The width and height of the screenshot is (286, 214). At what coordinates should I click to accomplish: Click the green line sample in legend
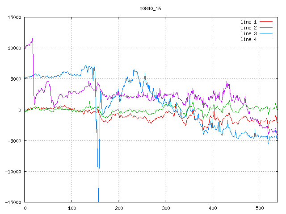(266, 28)
